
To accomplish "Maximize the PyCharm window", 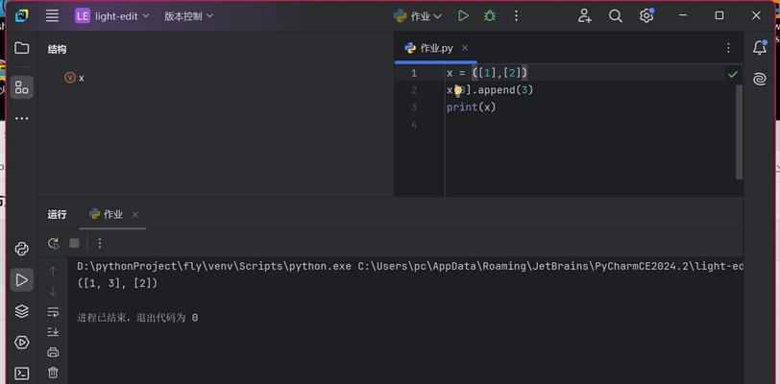I will (719, 15).
